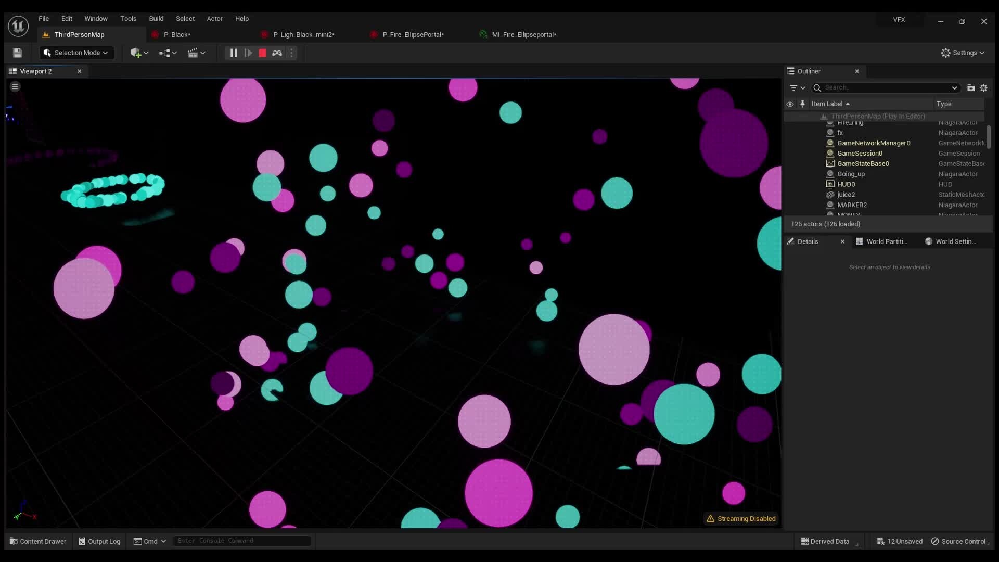Open the Content Drawer
This screenshot has height=562, width=999.
coord(38,541)
